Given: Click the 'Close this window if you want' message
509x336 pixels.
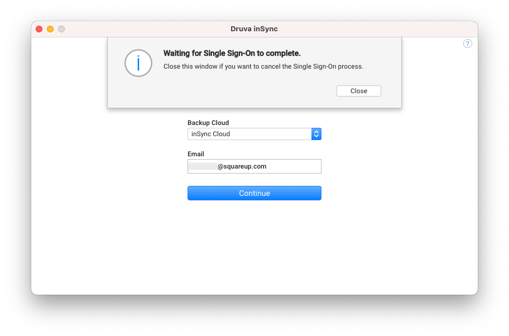Looking at the screenshot, I should click(263, 66).
